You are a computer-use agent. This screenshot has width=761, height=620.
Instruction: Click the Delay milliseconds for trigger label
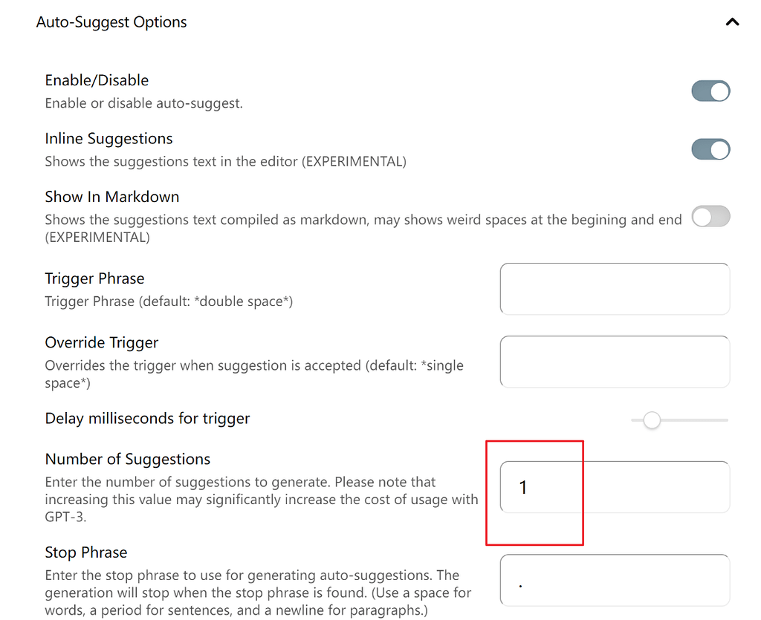tap(147, 418)
